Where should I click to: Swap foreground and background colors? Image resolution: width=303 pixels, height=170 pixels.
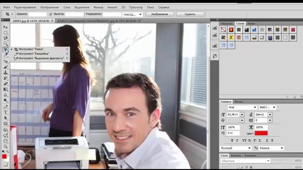click(8, 152)
